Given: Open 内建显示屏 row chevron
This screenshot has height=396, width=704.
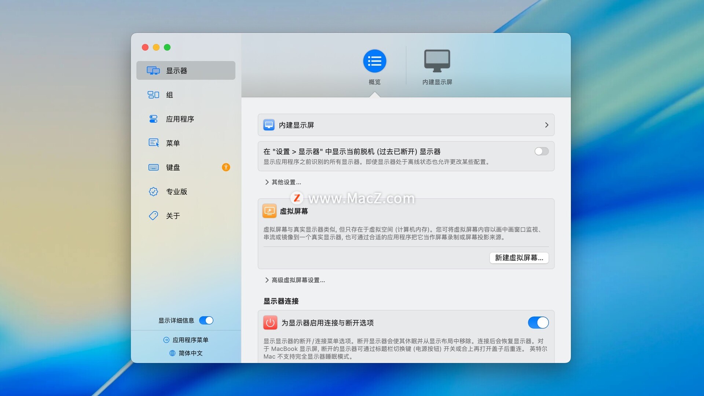Looking at the screenshot, I should (x=546, y=125).
